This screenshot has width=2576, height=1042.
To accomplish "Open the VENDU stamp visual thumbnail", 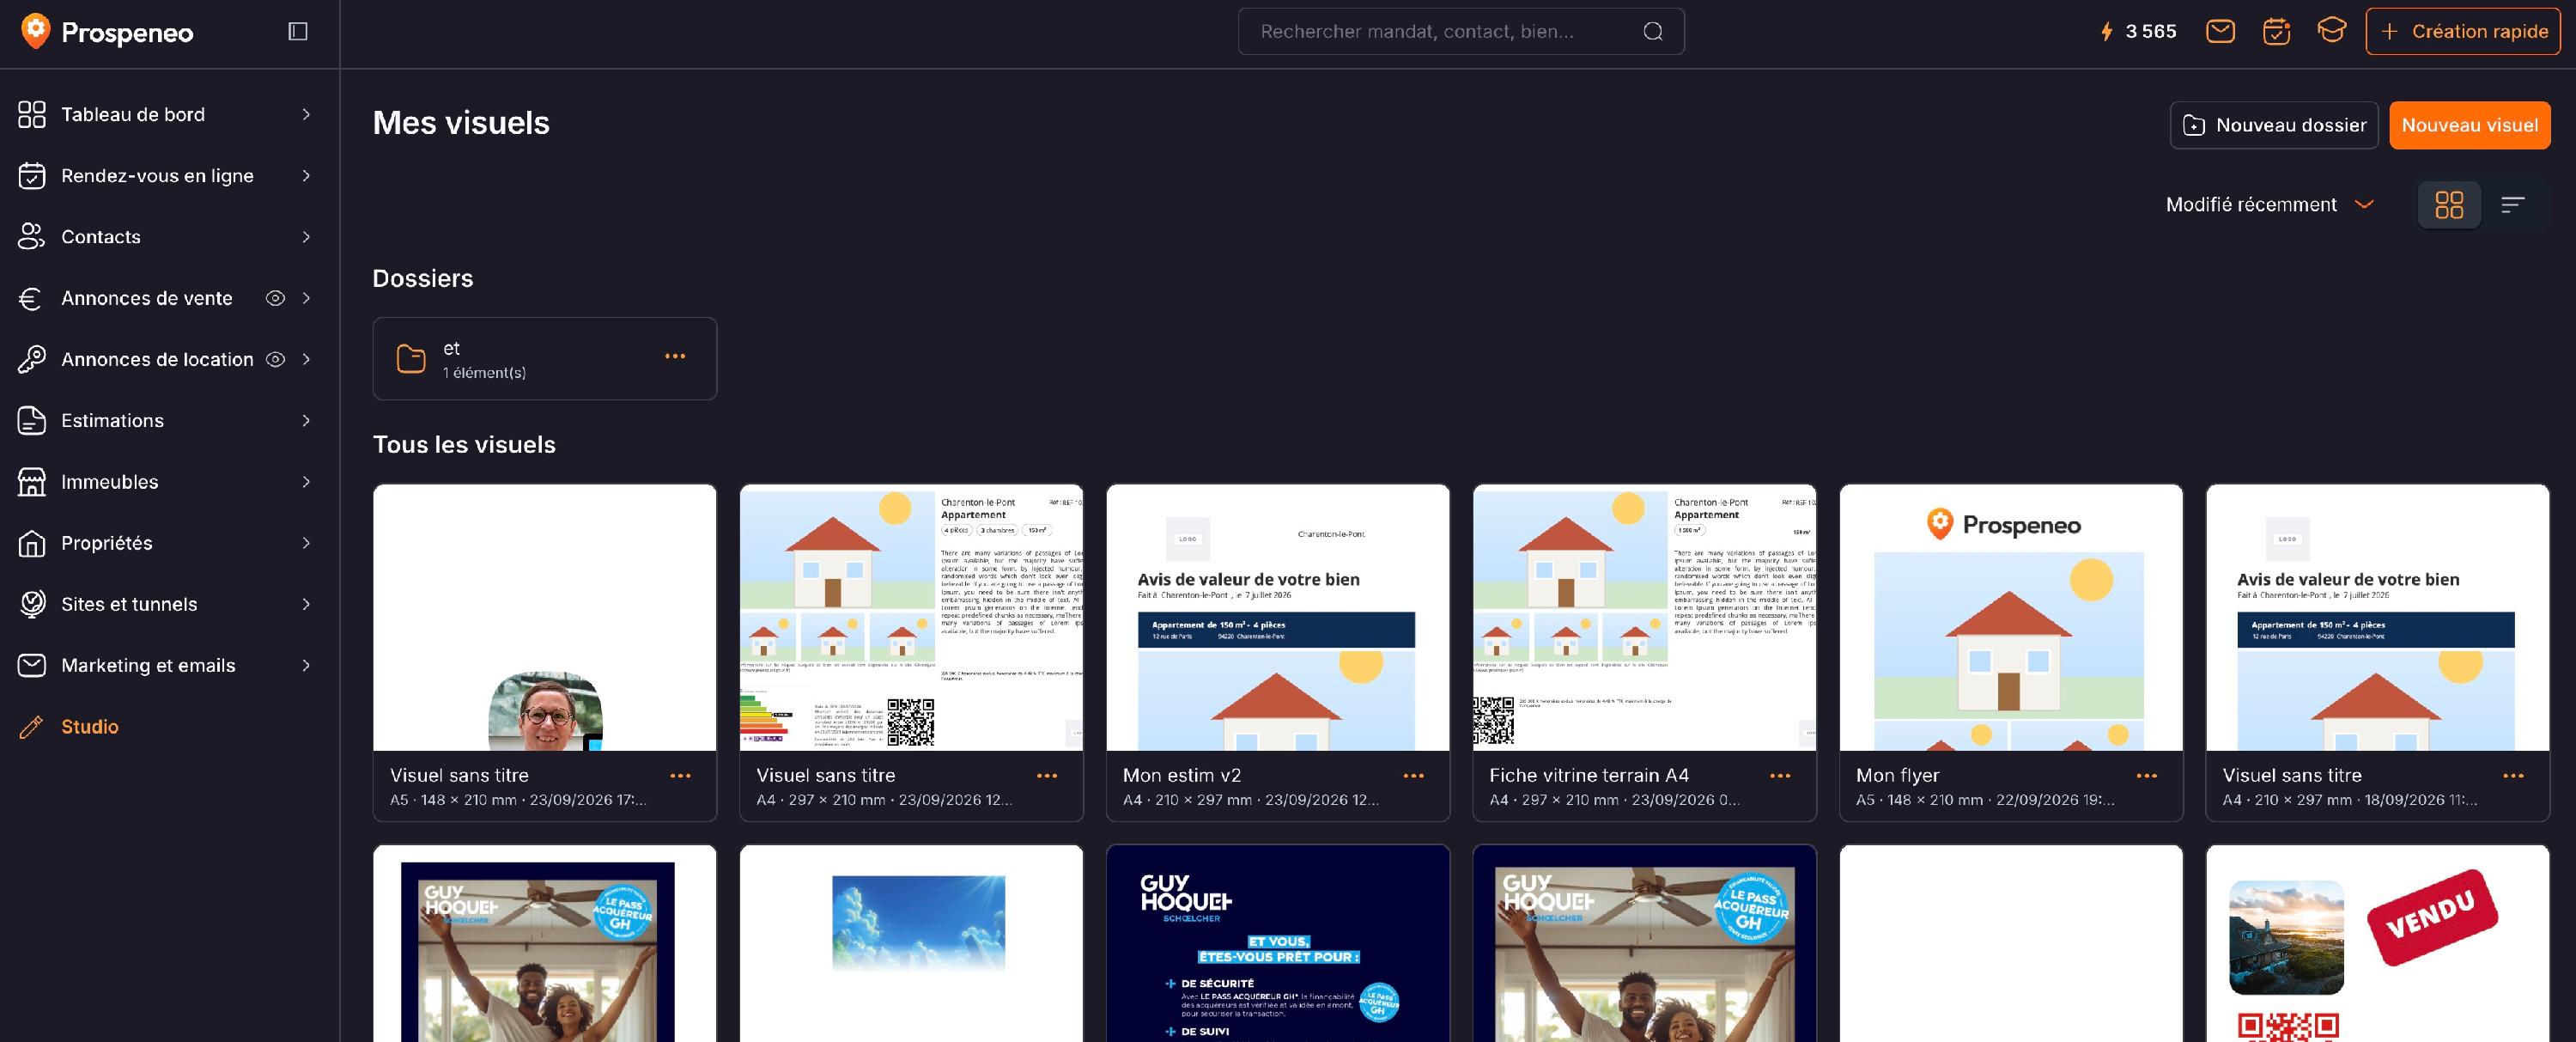I will [2377, 944].
